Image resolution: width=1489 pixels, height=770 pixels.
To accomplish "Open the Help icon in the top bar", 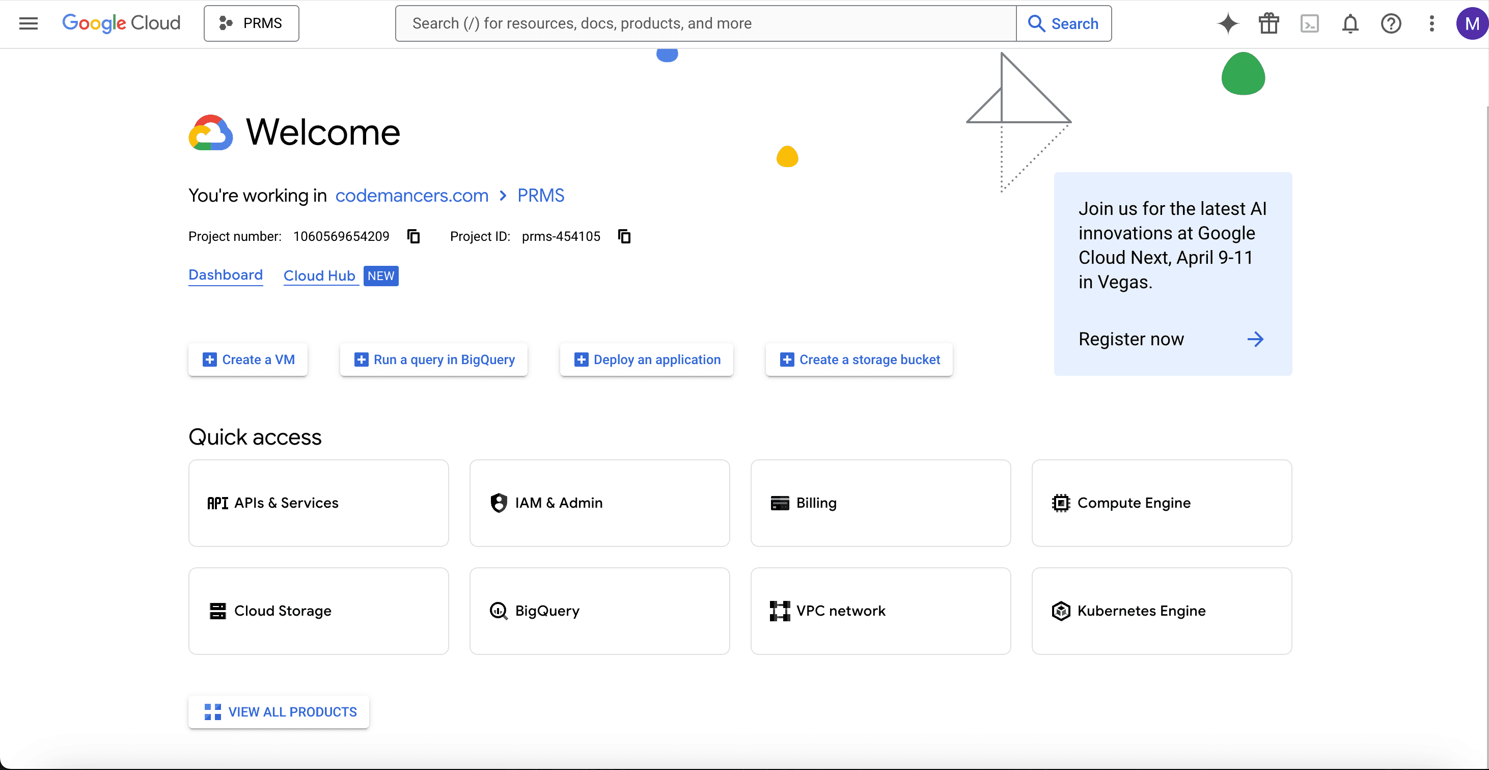I will [1391, 23].
